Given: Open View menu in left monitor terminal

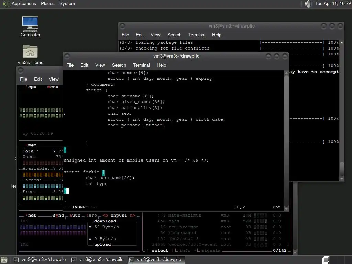Looking at the screenshot, I should (x=54, y=79).
